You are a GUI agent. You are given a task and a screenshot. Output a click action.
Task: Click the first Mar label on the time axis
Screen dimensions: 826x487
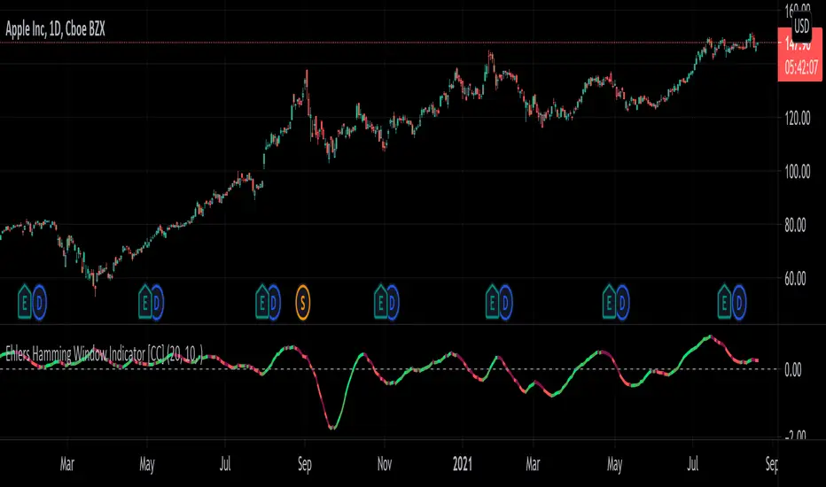[x=66, y=464]
